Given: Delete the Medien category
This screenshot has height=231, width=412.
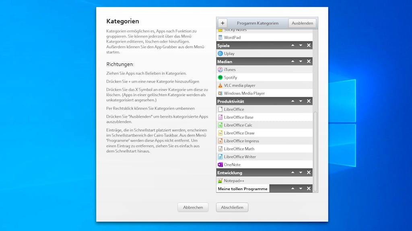Looking at the screenshot, I should [x=309, y=61].
